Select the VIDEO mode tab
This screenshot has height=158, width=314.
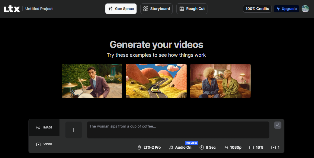click(x=44, y=144)
